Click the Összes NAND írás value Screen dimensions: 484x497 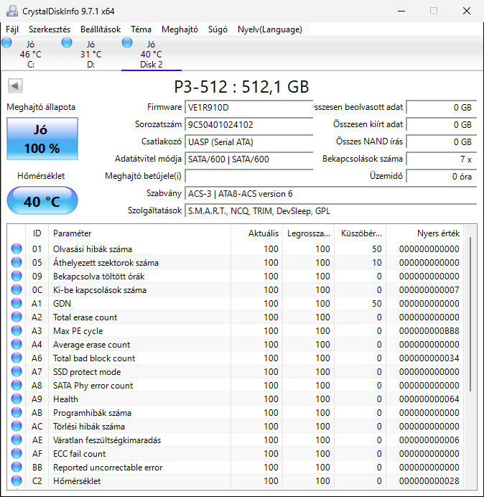pyautogui.click(x=441, y=141)
